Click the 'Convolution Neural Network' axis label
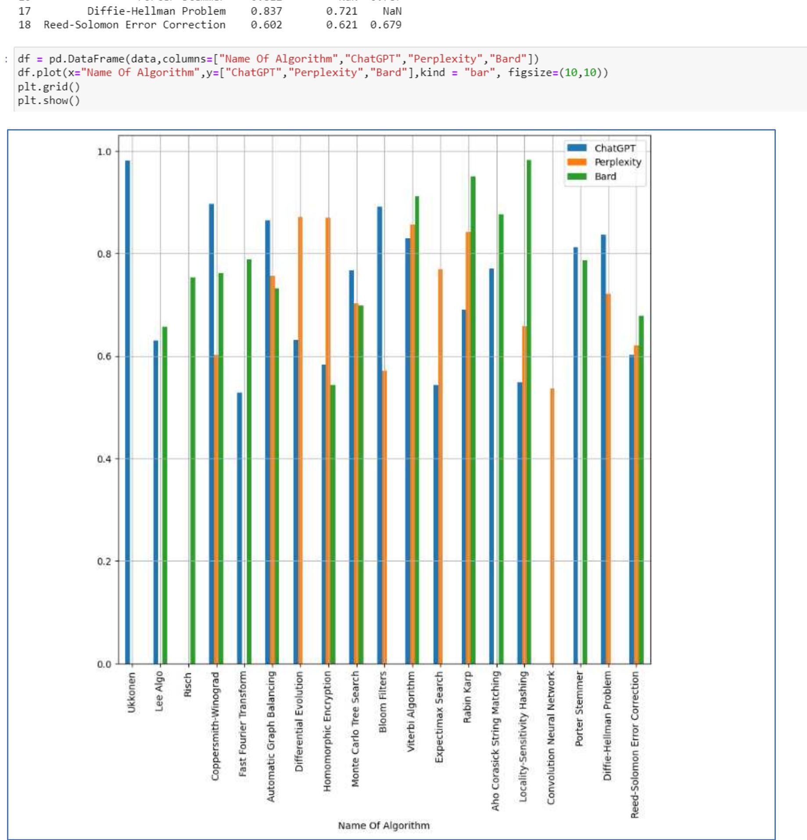 pyautogui.click(x=552, y=738)
